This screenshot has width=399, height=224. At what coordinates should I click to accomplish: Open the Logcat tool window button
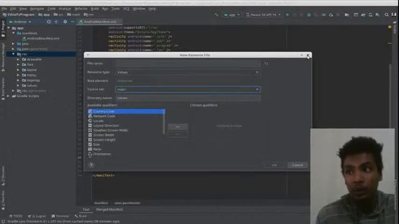pos(37,216)
